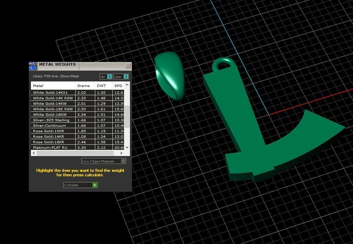Click the Calculate button
The height and width of the screenshot is (244, 353).
[x=80, y=185]
